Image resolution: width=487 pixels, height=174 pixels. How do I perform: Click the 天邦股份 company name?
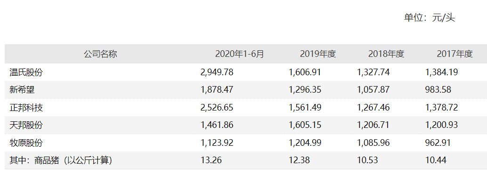(26, 125)
